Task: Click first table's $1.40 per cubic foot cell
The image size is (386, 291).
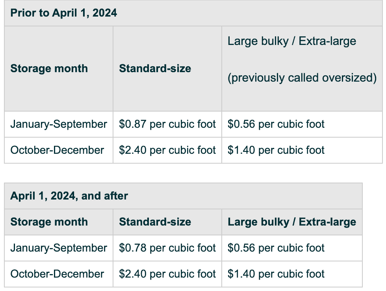Action: [x=276, y=150]
